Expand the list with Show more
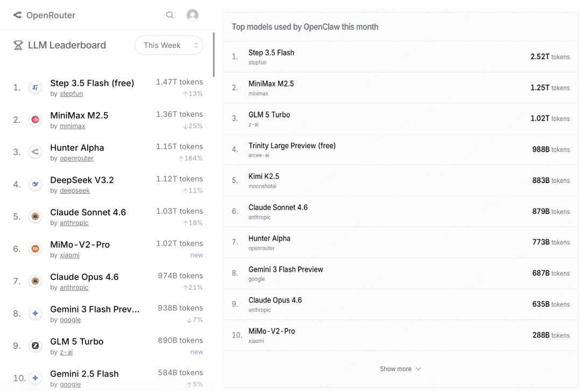The image size is (581, 391). pos(395,369)
